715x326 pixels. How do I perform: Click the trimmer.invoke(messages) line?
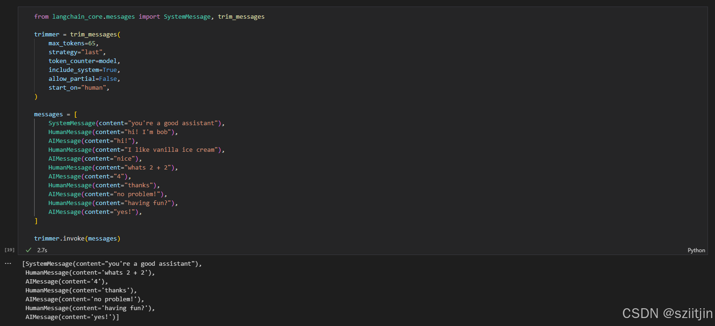click(x=77, y=239)
